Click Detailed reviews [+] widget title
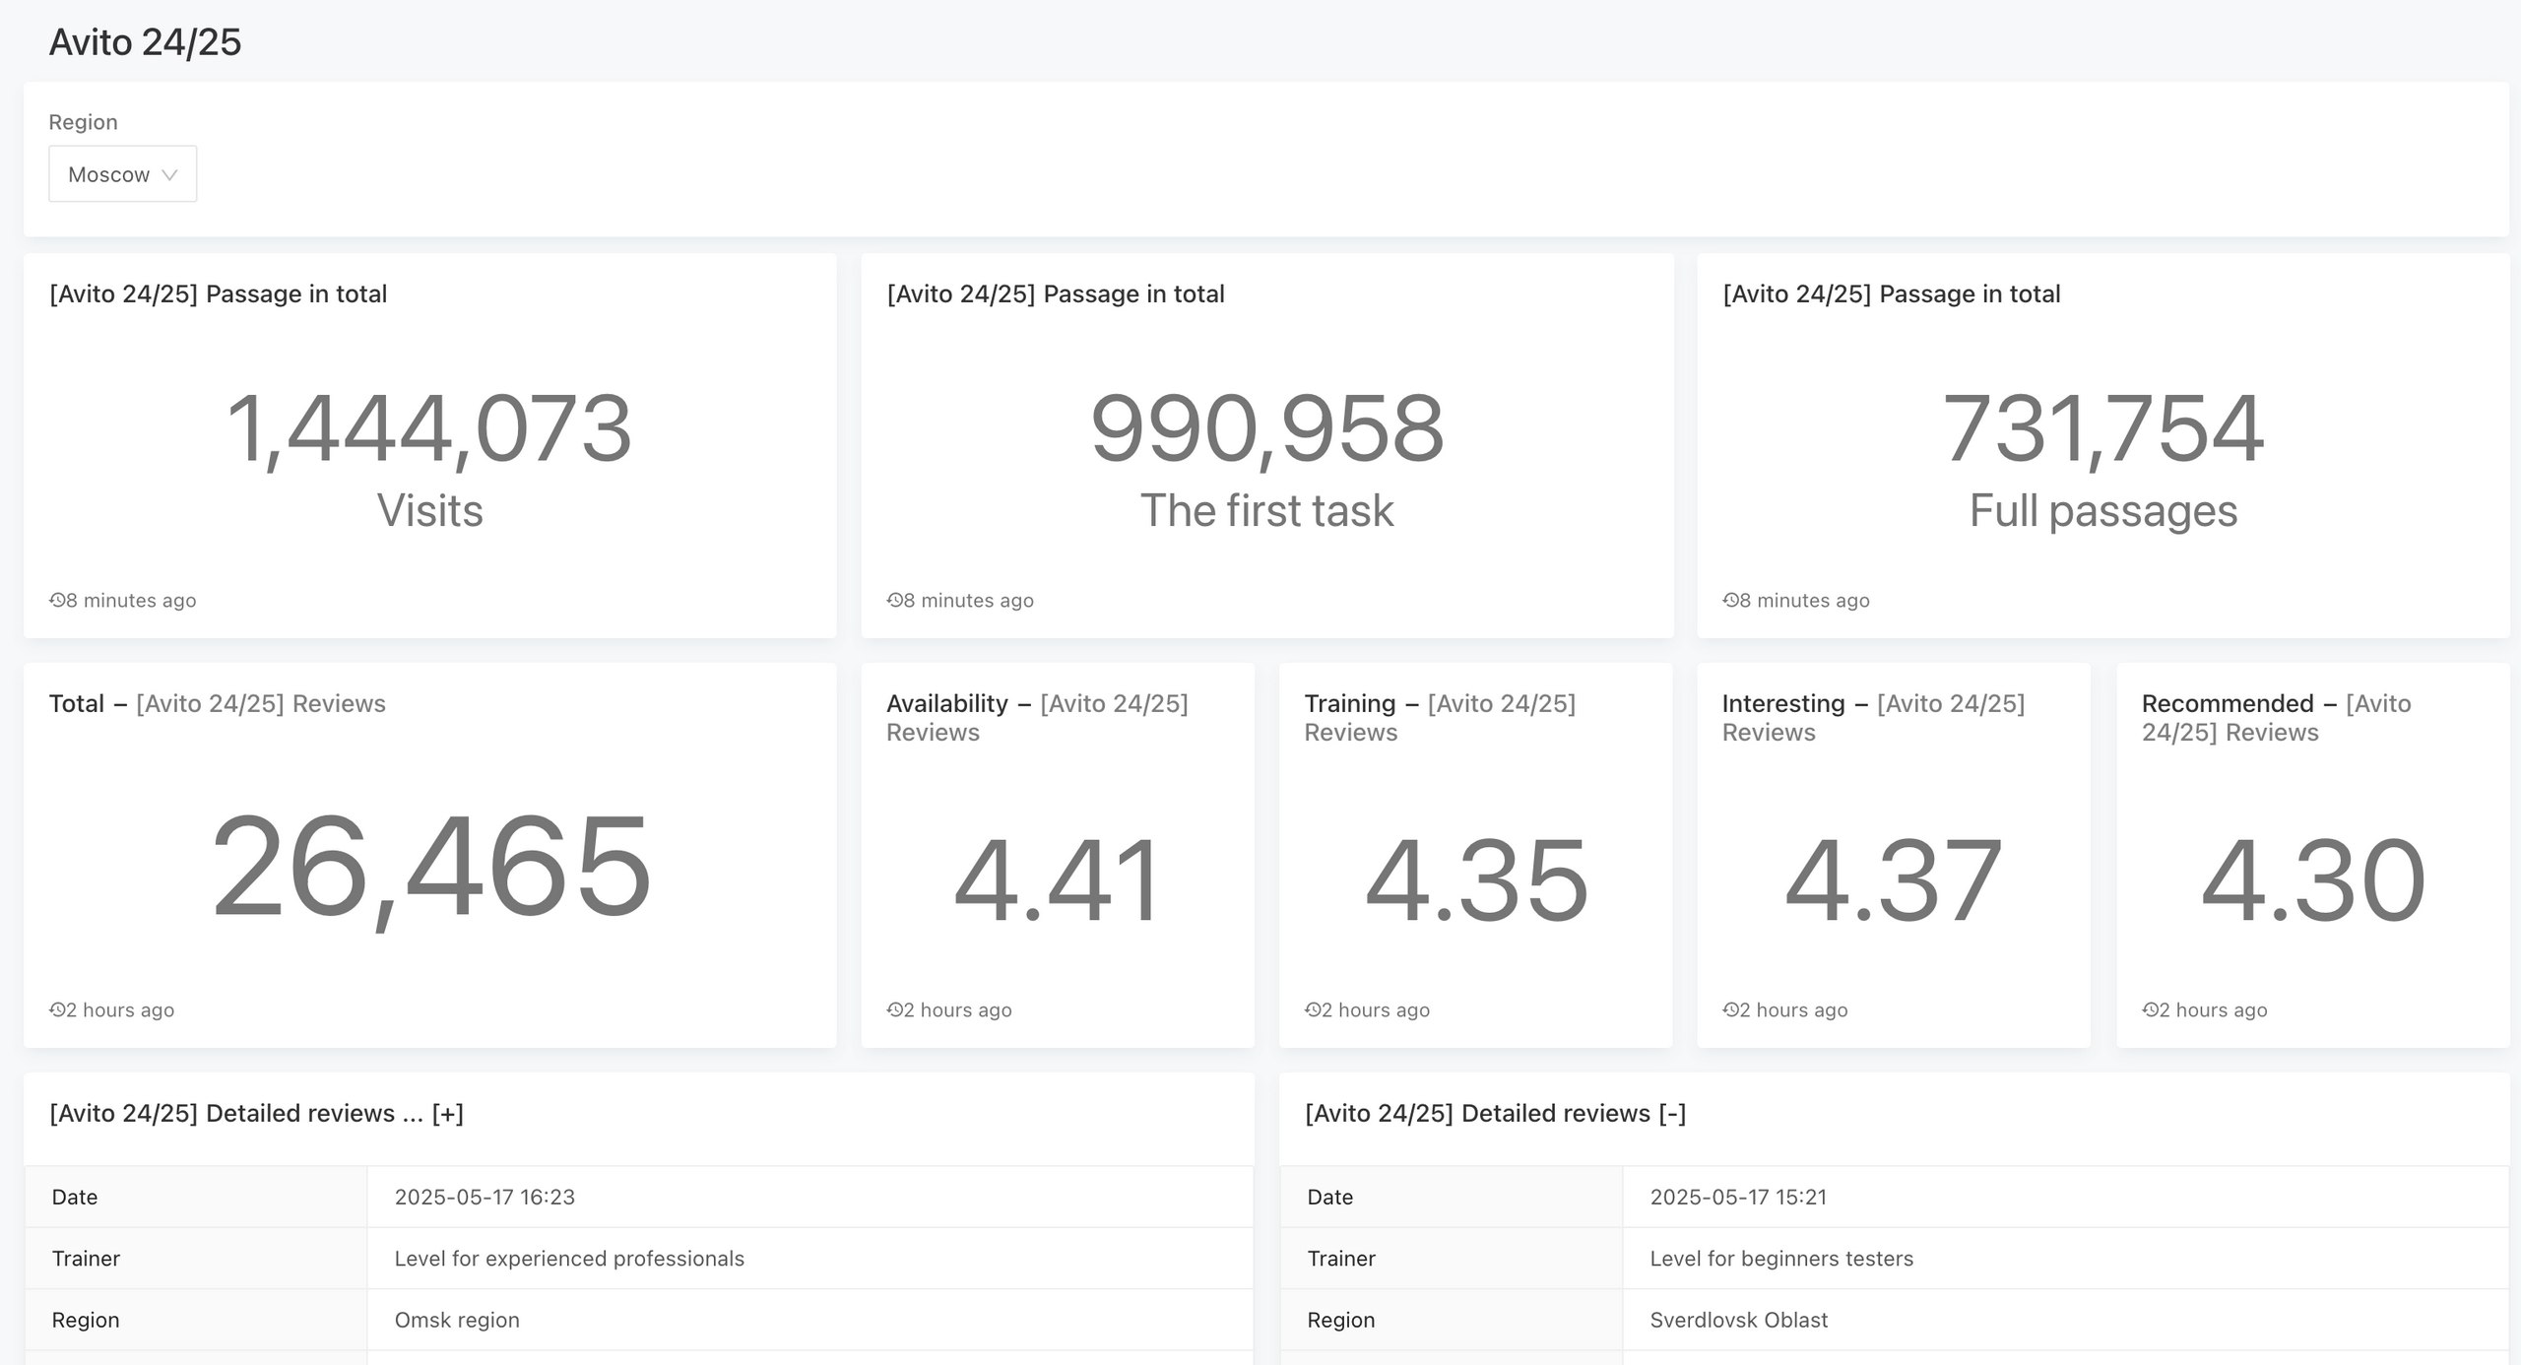2521x1365 pixels. click(256, 1113)
